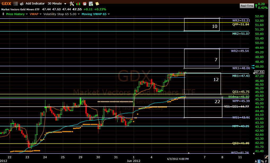
Task: Open the watchlist icon beside GDX
Action: tap(16, 3)
